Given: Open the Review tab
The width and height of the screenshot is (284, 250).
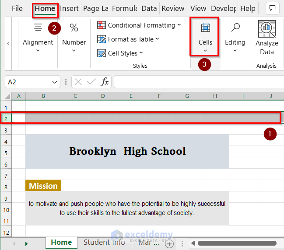Looking at the screenshot, I should coord(173,8).
